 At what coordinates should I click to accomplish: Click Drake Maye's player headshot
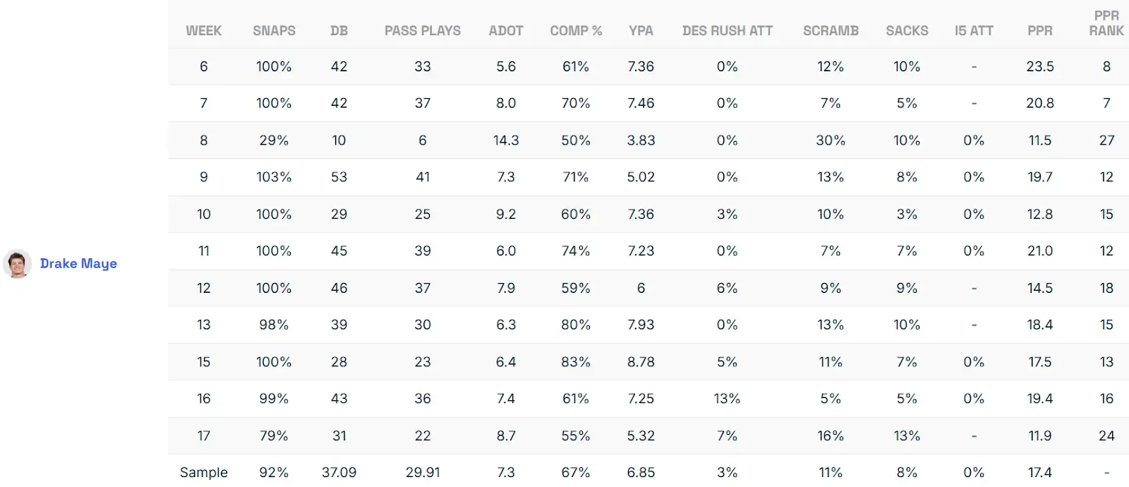[17, 263]
